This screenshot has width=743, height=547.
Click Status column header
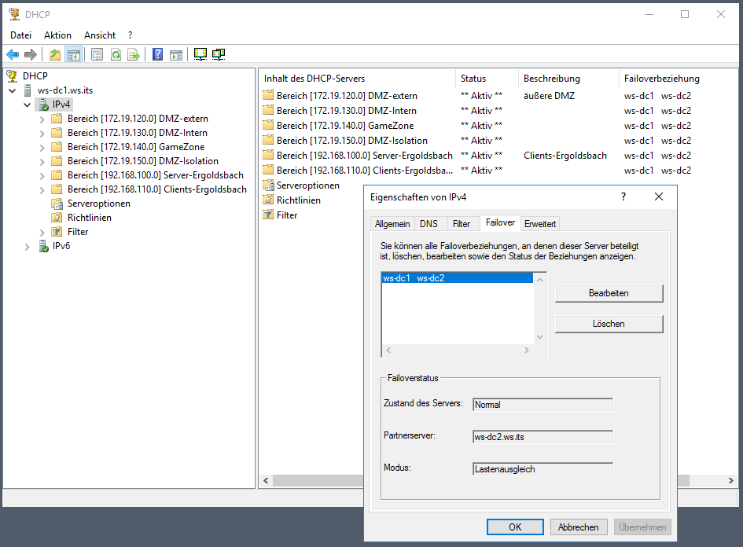[487, 79]
